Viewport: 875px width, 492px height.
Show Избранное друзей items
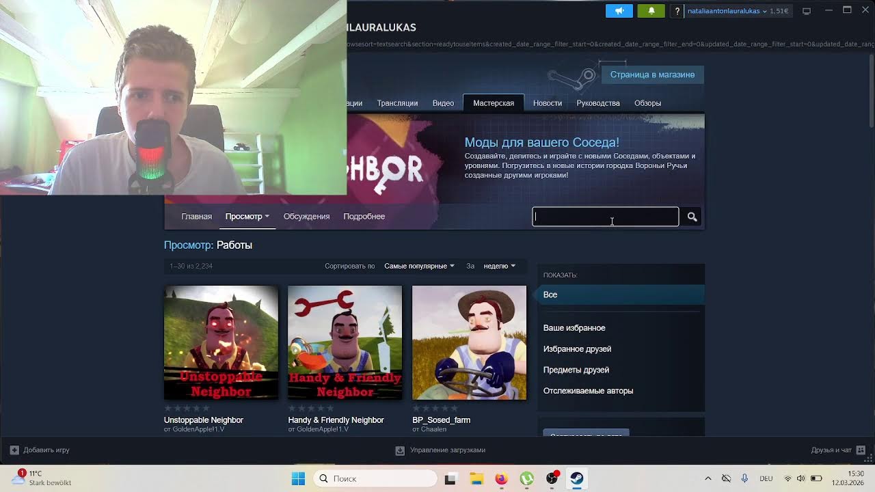coord(577,349)
